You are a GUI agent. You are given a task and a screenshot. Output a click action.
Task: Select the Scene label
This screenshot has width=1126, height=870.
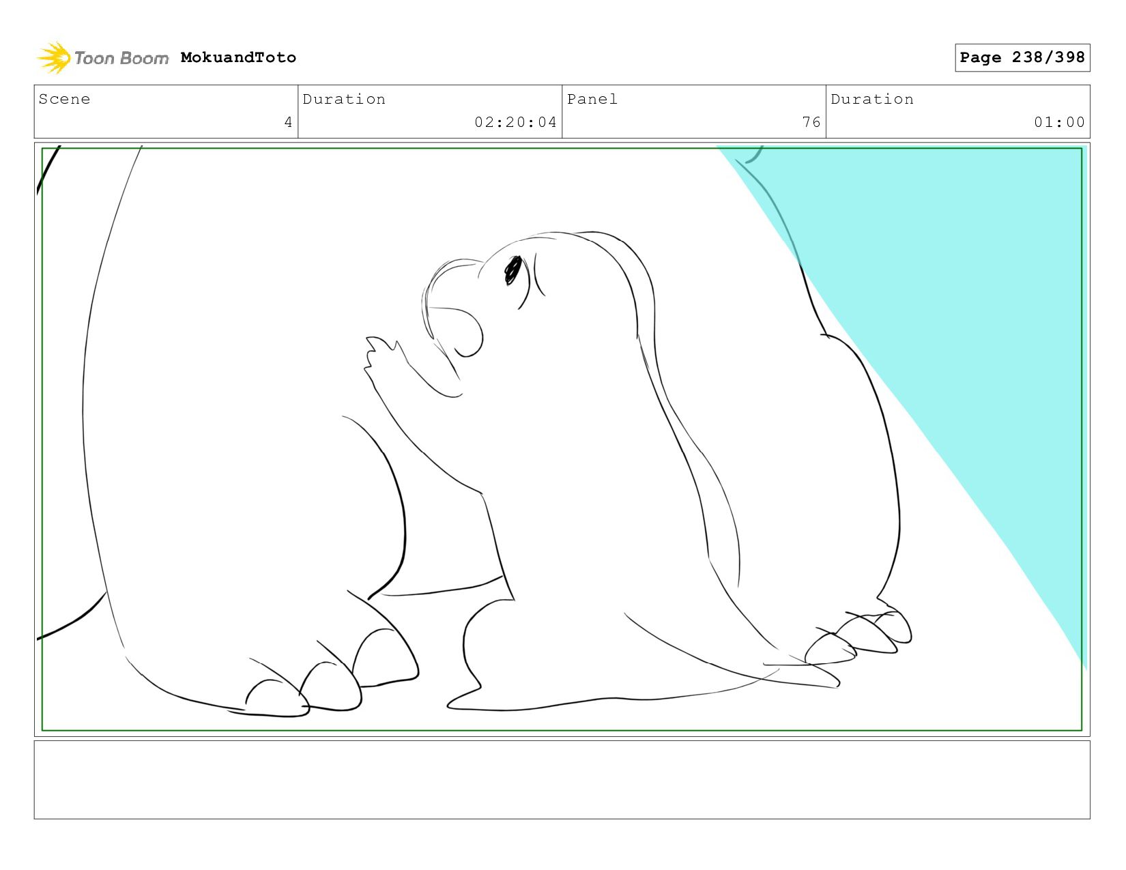click(x=64, y=99)
